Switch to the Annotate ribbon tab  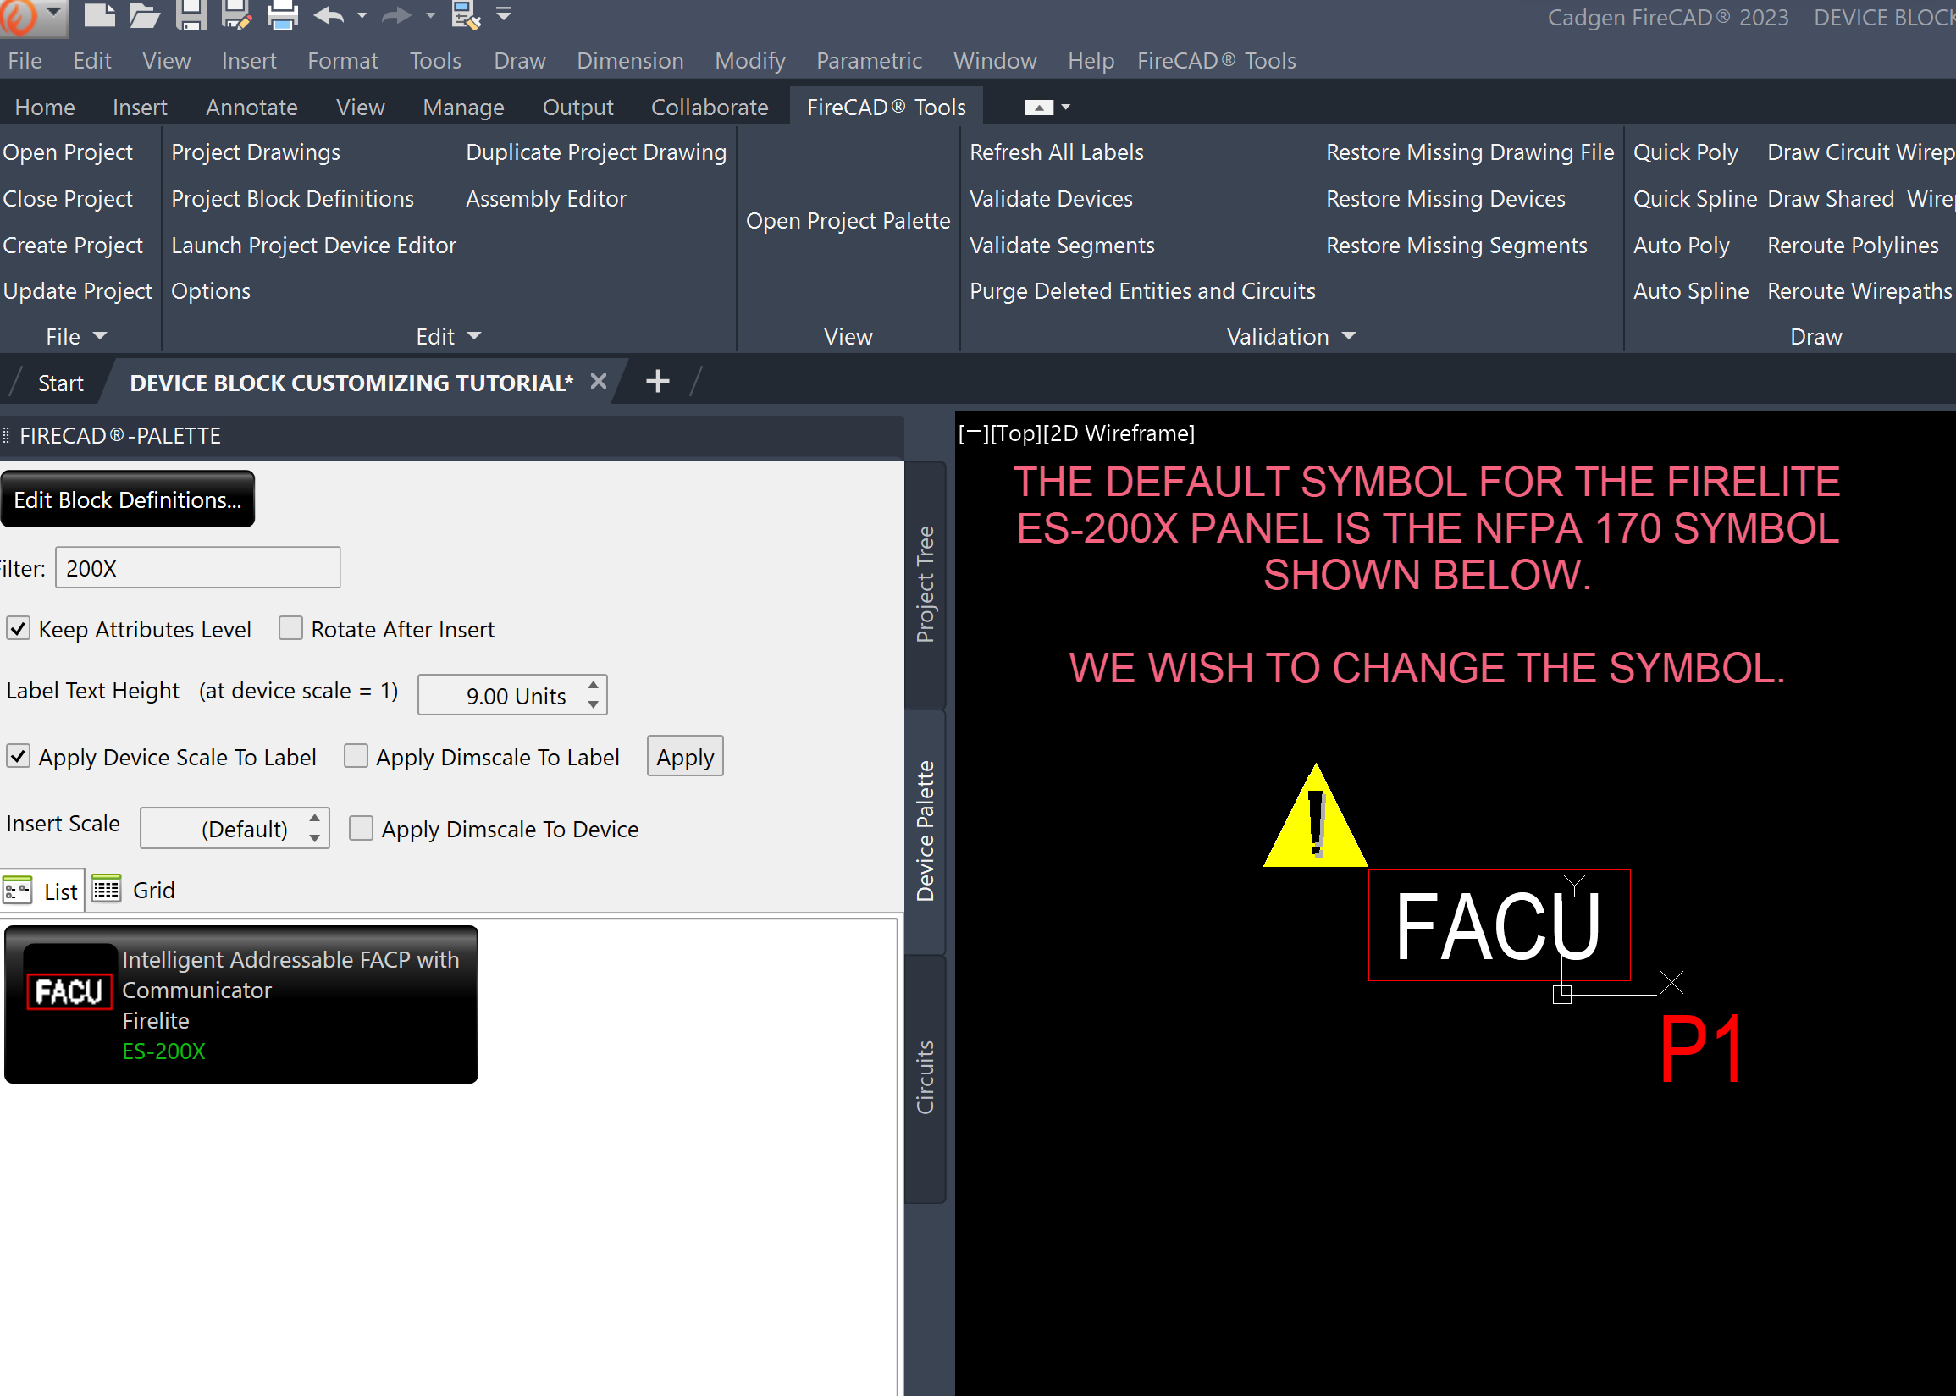252,108
